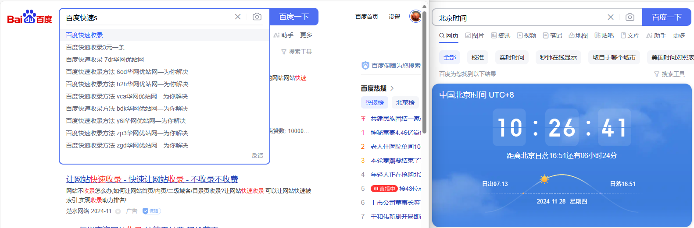The image size is (694, 228).
Task: Select suggestion '百度快速收录3元一条'
Action: point(165,47)
